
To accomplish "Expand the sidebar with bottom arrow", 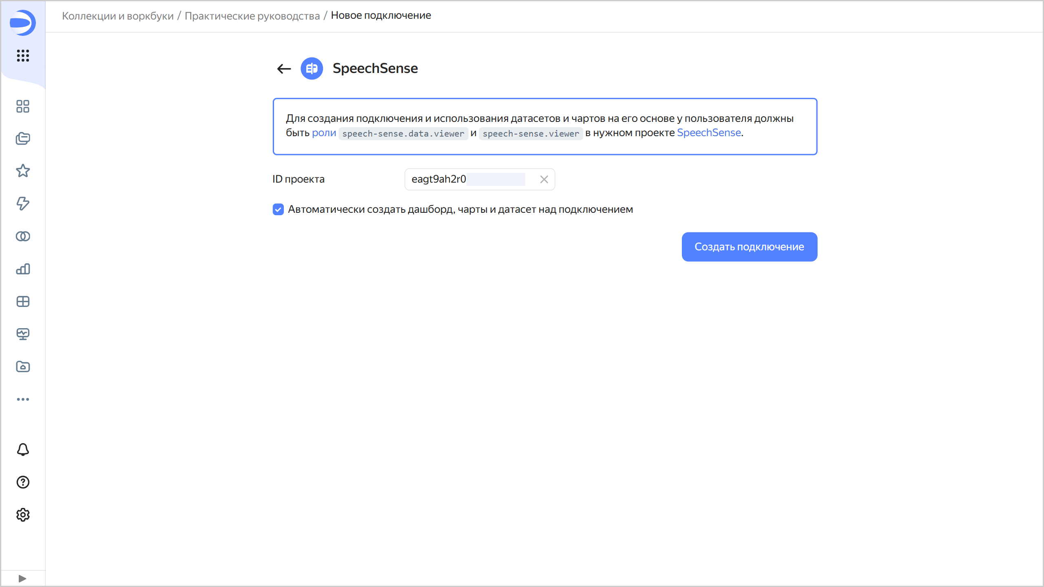I will tap(22, 578).
